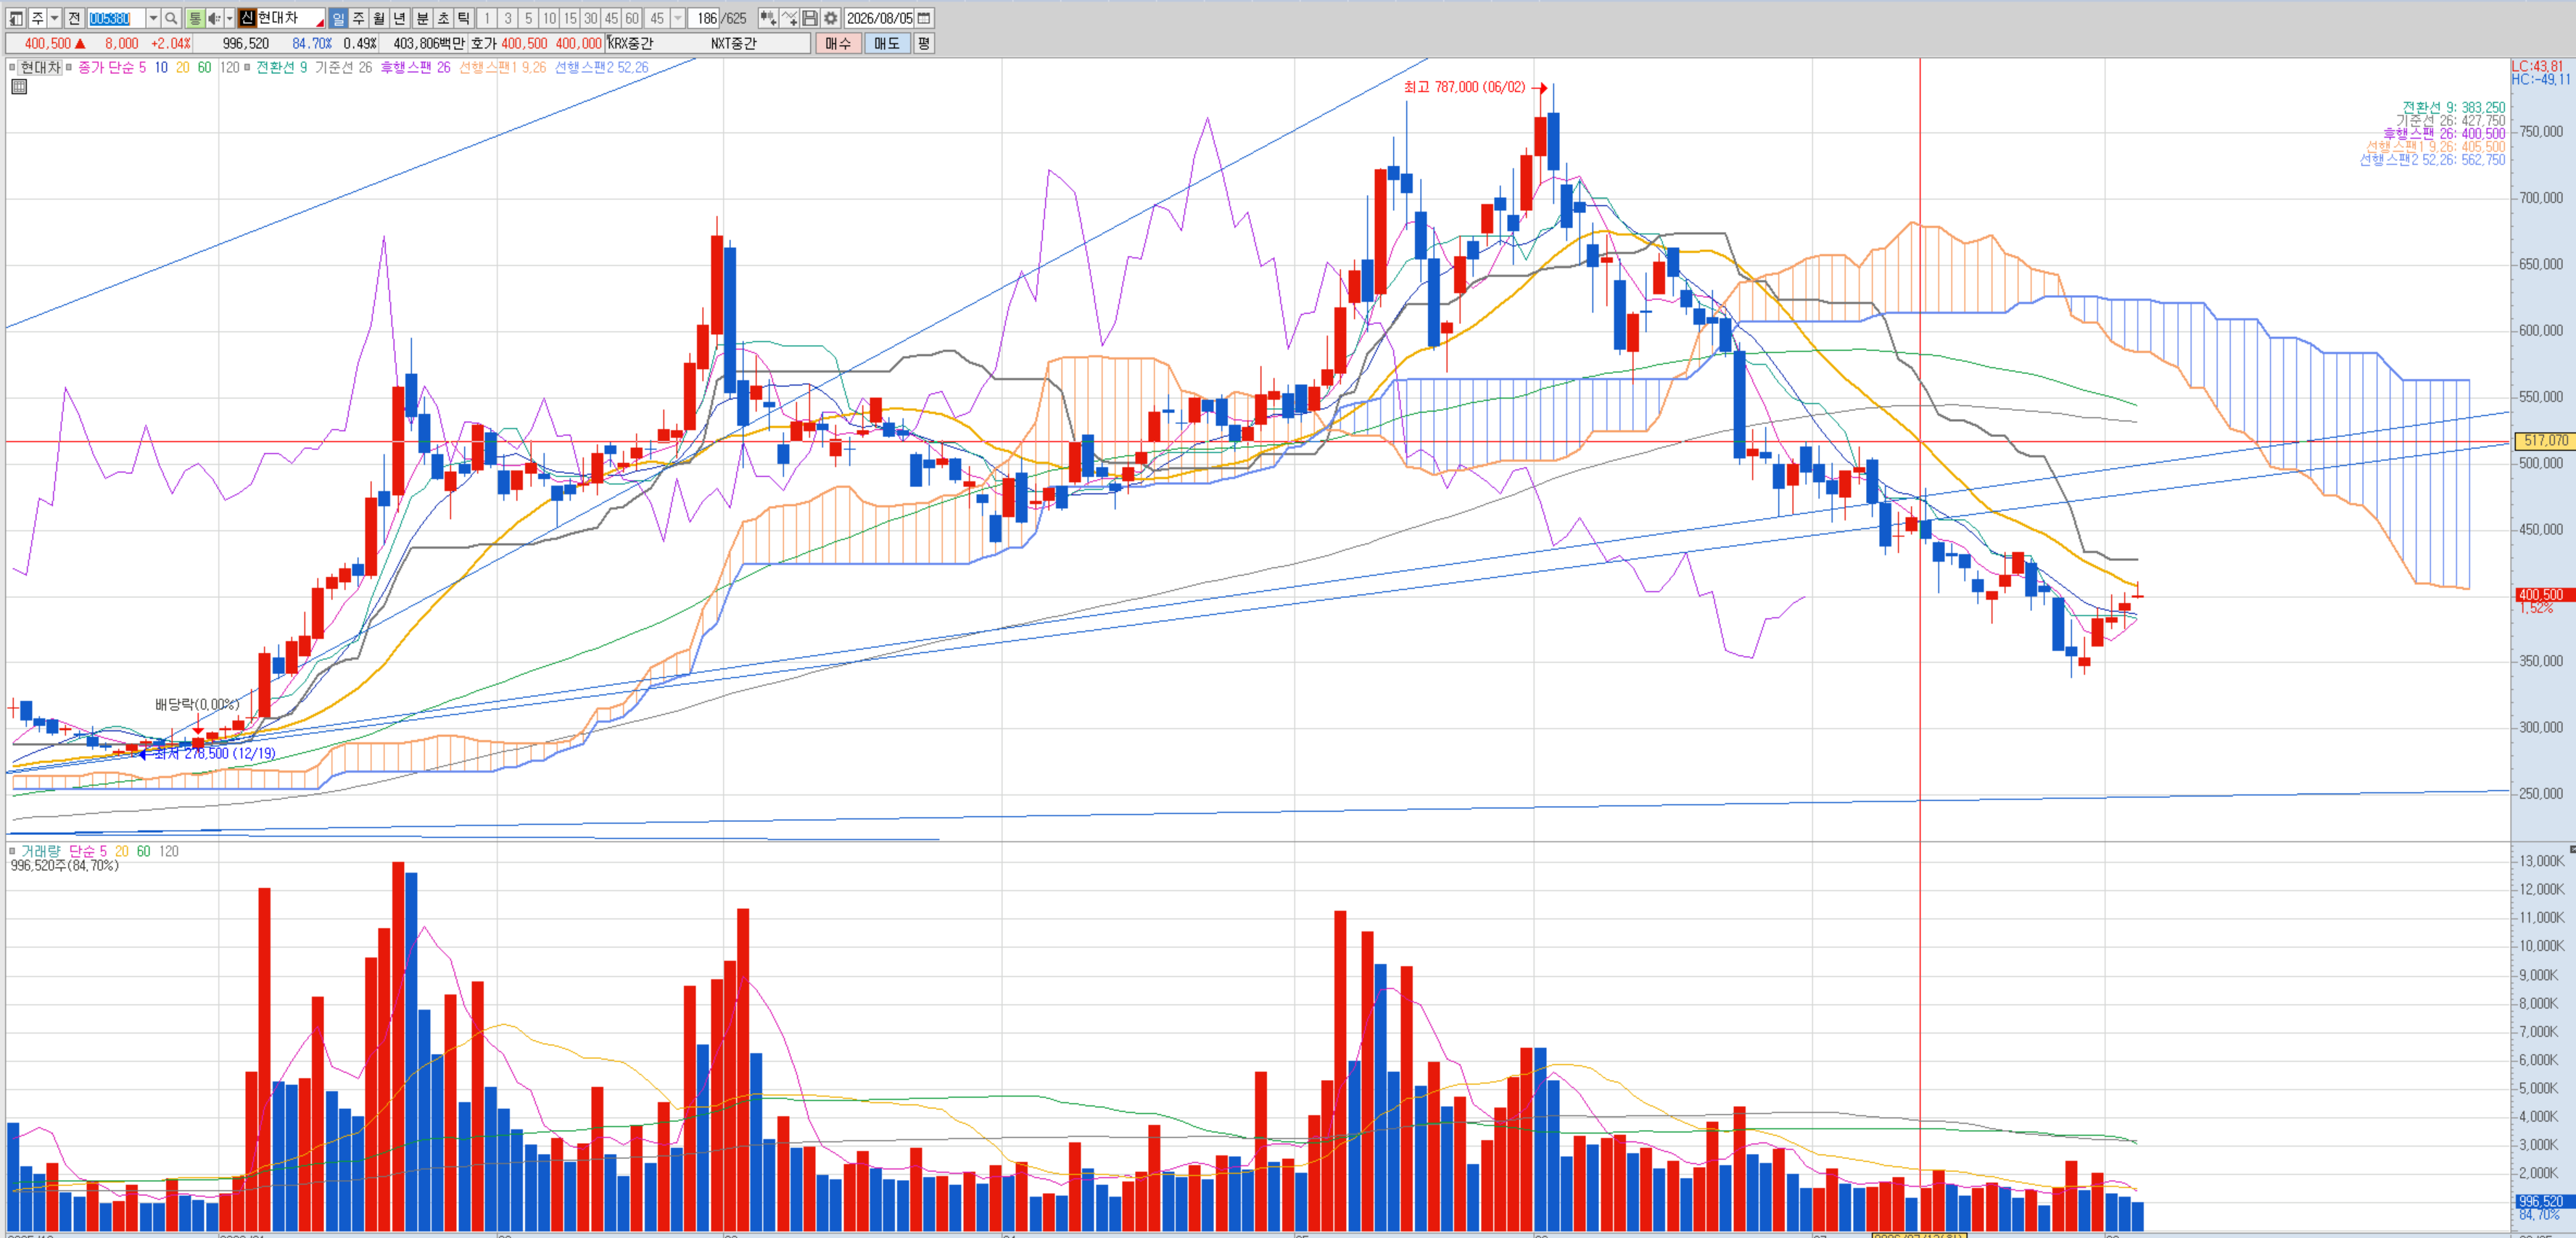Click the 403,806백만 trading value
This screenshot has width=2576, height=1238.
tap(429, 44)
